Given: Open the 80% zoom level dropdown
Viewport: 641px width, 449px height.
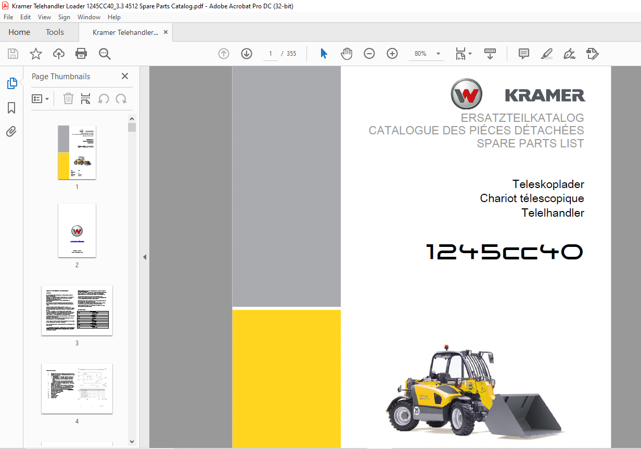Looking at the screenshot, I should [438, 54].
